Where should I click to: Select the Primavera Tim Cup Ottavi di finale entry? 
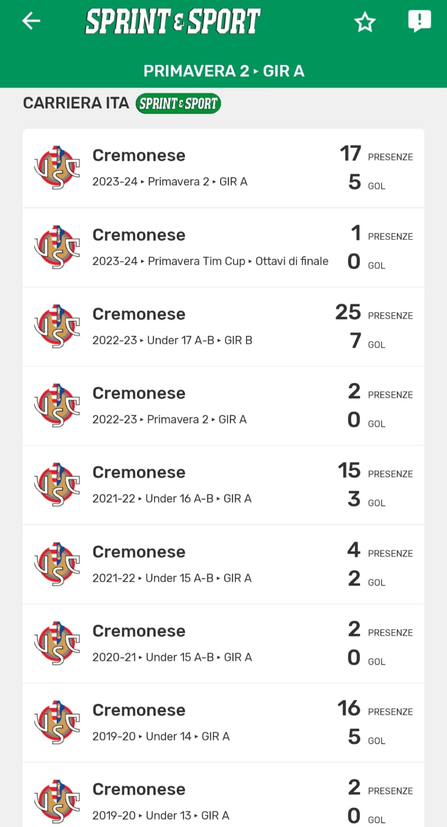click(210, 261)
